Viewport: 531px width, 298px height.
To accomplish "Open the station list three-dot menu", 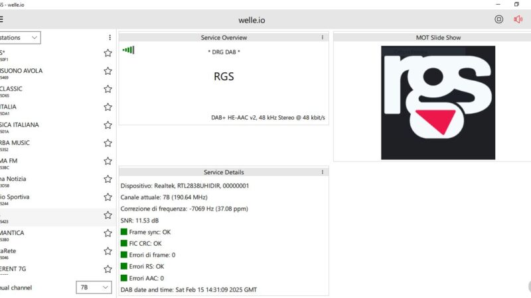I will click(110, 37).
